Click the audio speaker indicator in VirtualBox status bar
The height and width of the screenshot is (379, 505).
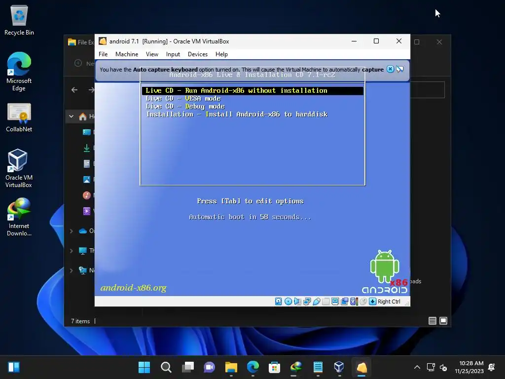(x=297, y=302)
